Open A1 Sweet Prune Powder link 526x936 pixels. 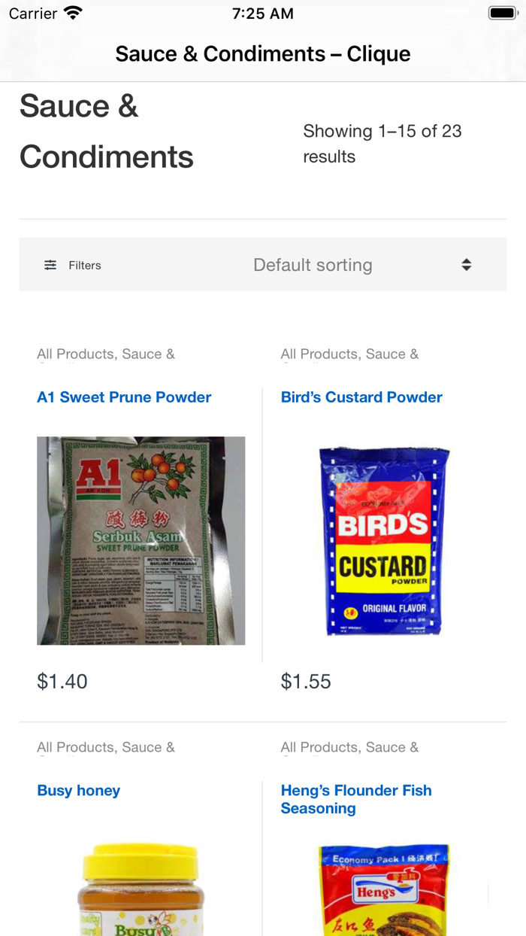click(x=124, y=397)
